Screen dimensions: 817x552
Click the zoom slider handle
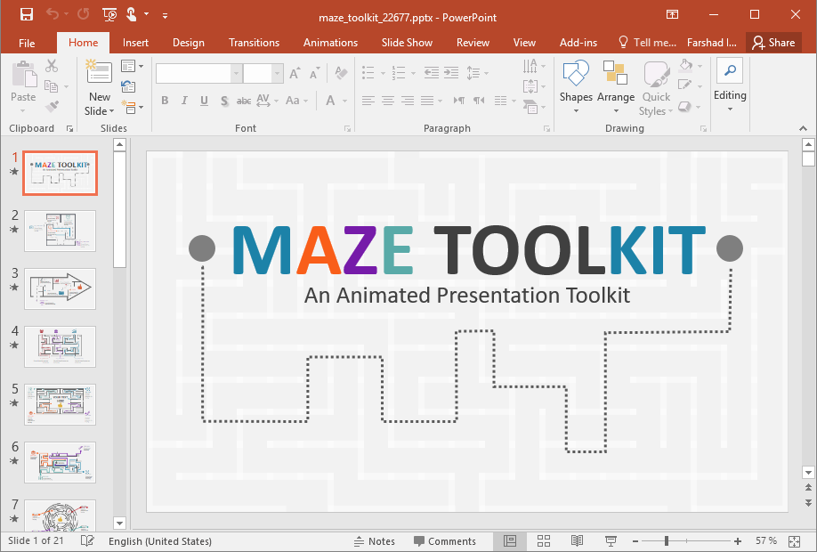point(666,540)
